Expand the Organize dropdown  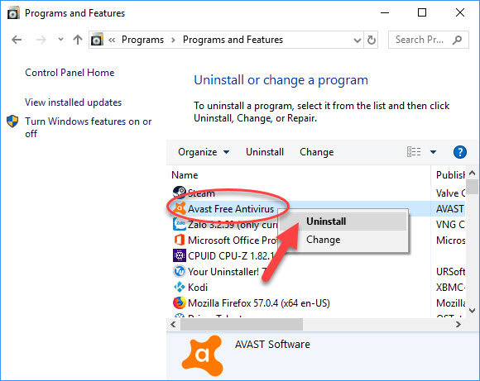[204, 152]
